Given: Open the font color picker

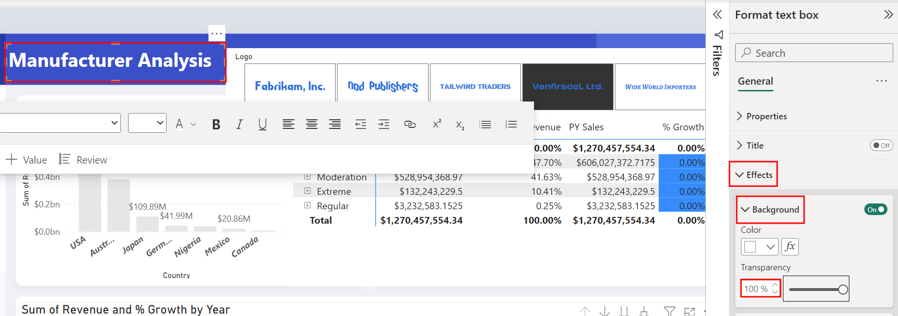Looking at the screenshot, I should coord(185,124).
